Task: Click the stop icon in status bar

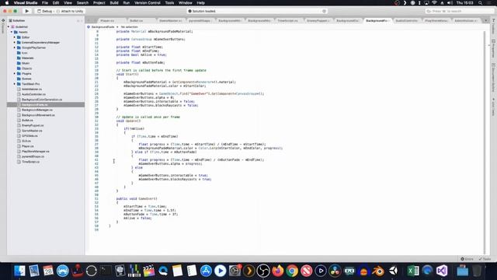Action: pos(324,11)
